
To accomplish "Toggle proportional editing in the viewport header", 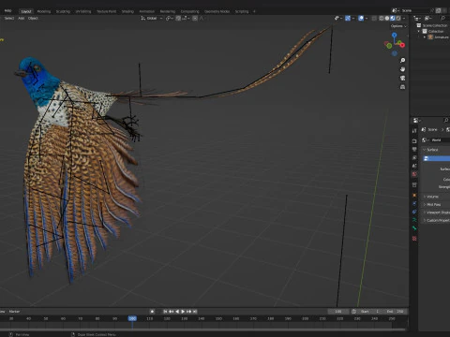I will [x=195, y=19].
